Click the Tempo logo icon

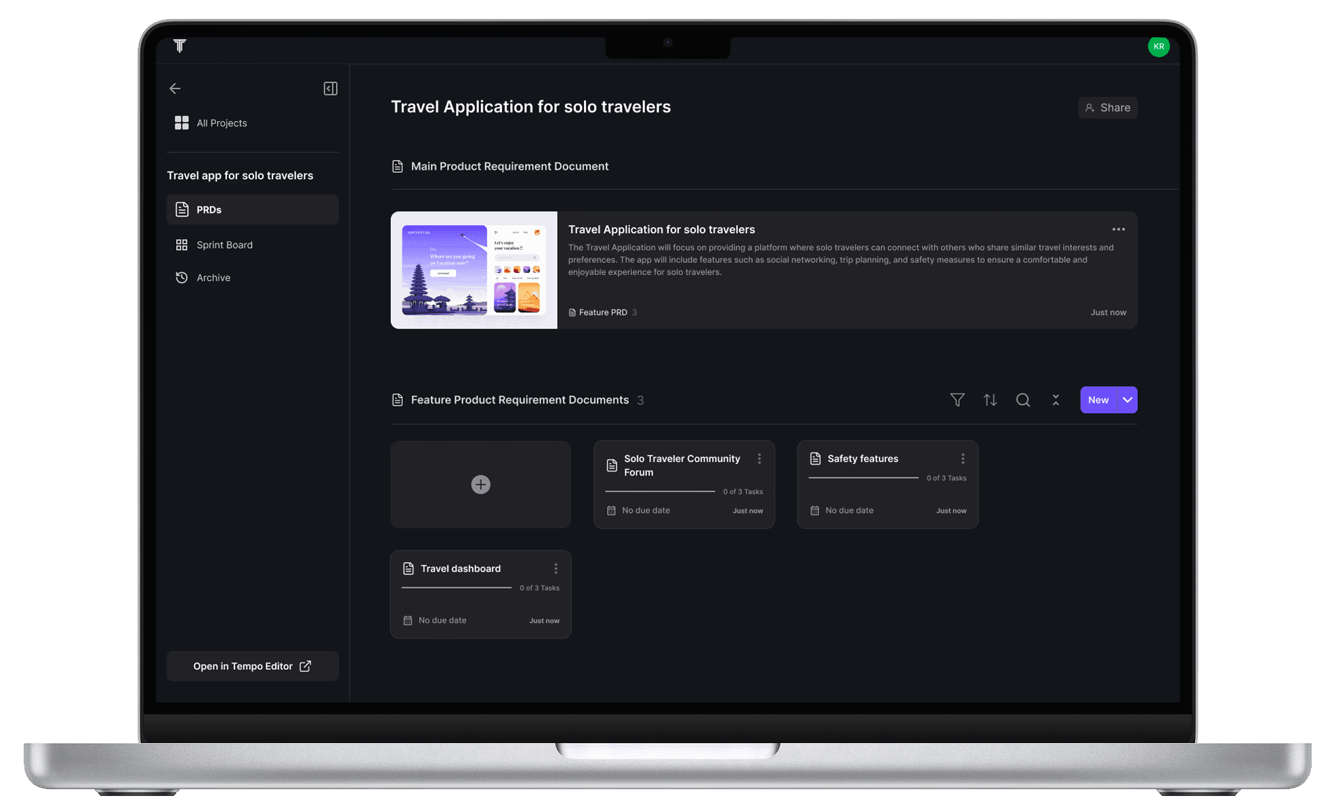point(180,45)
